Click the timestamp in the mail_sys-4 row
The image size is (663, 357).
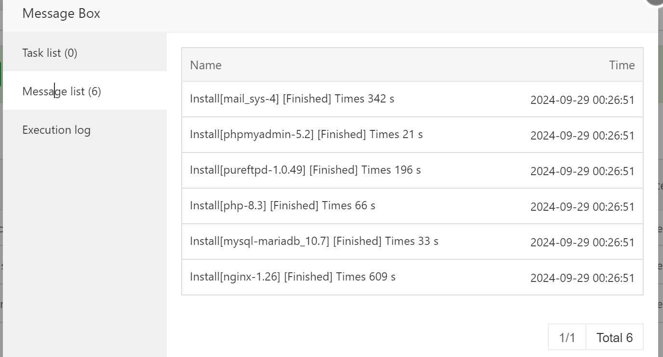(x=582, y=100)
